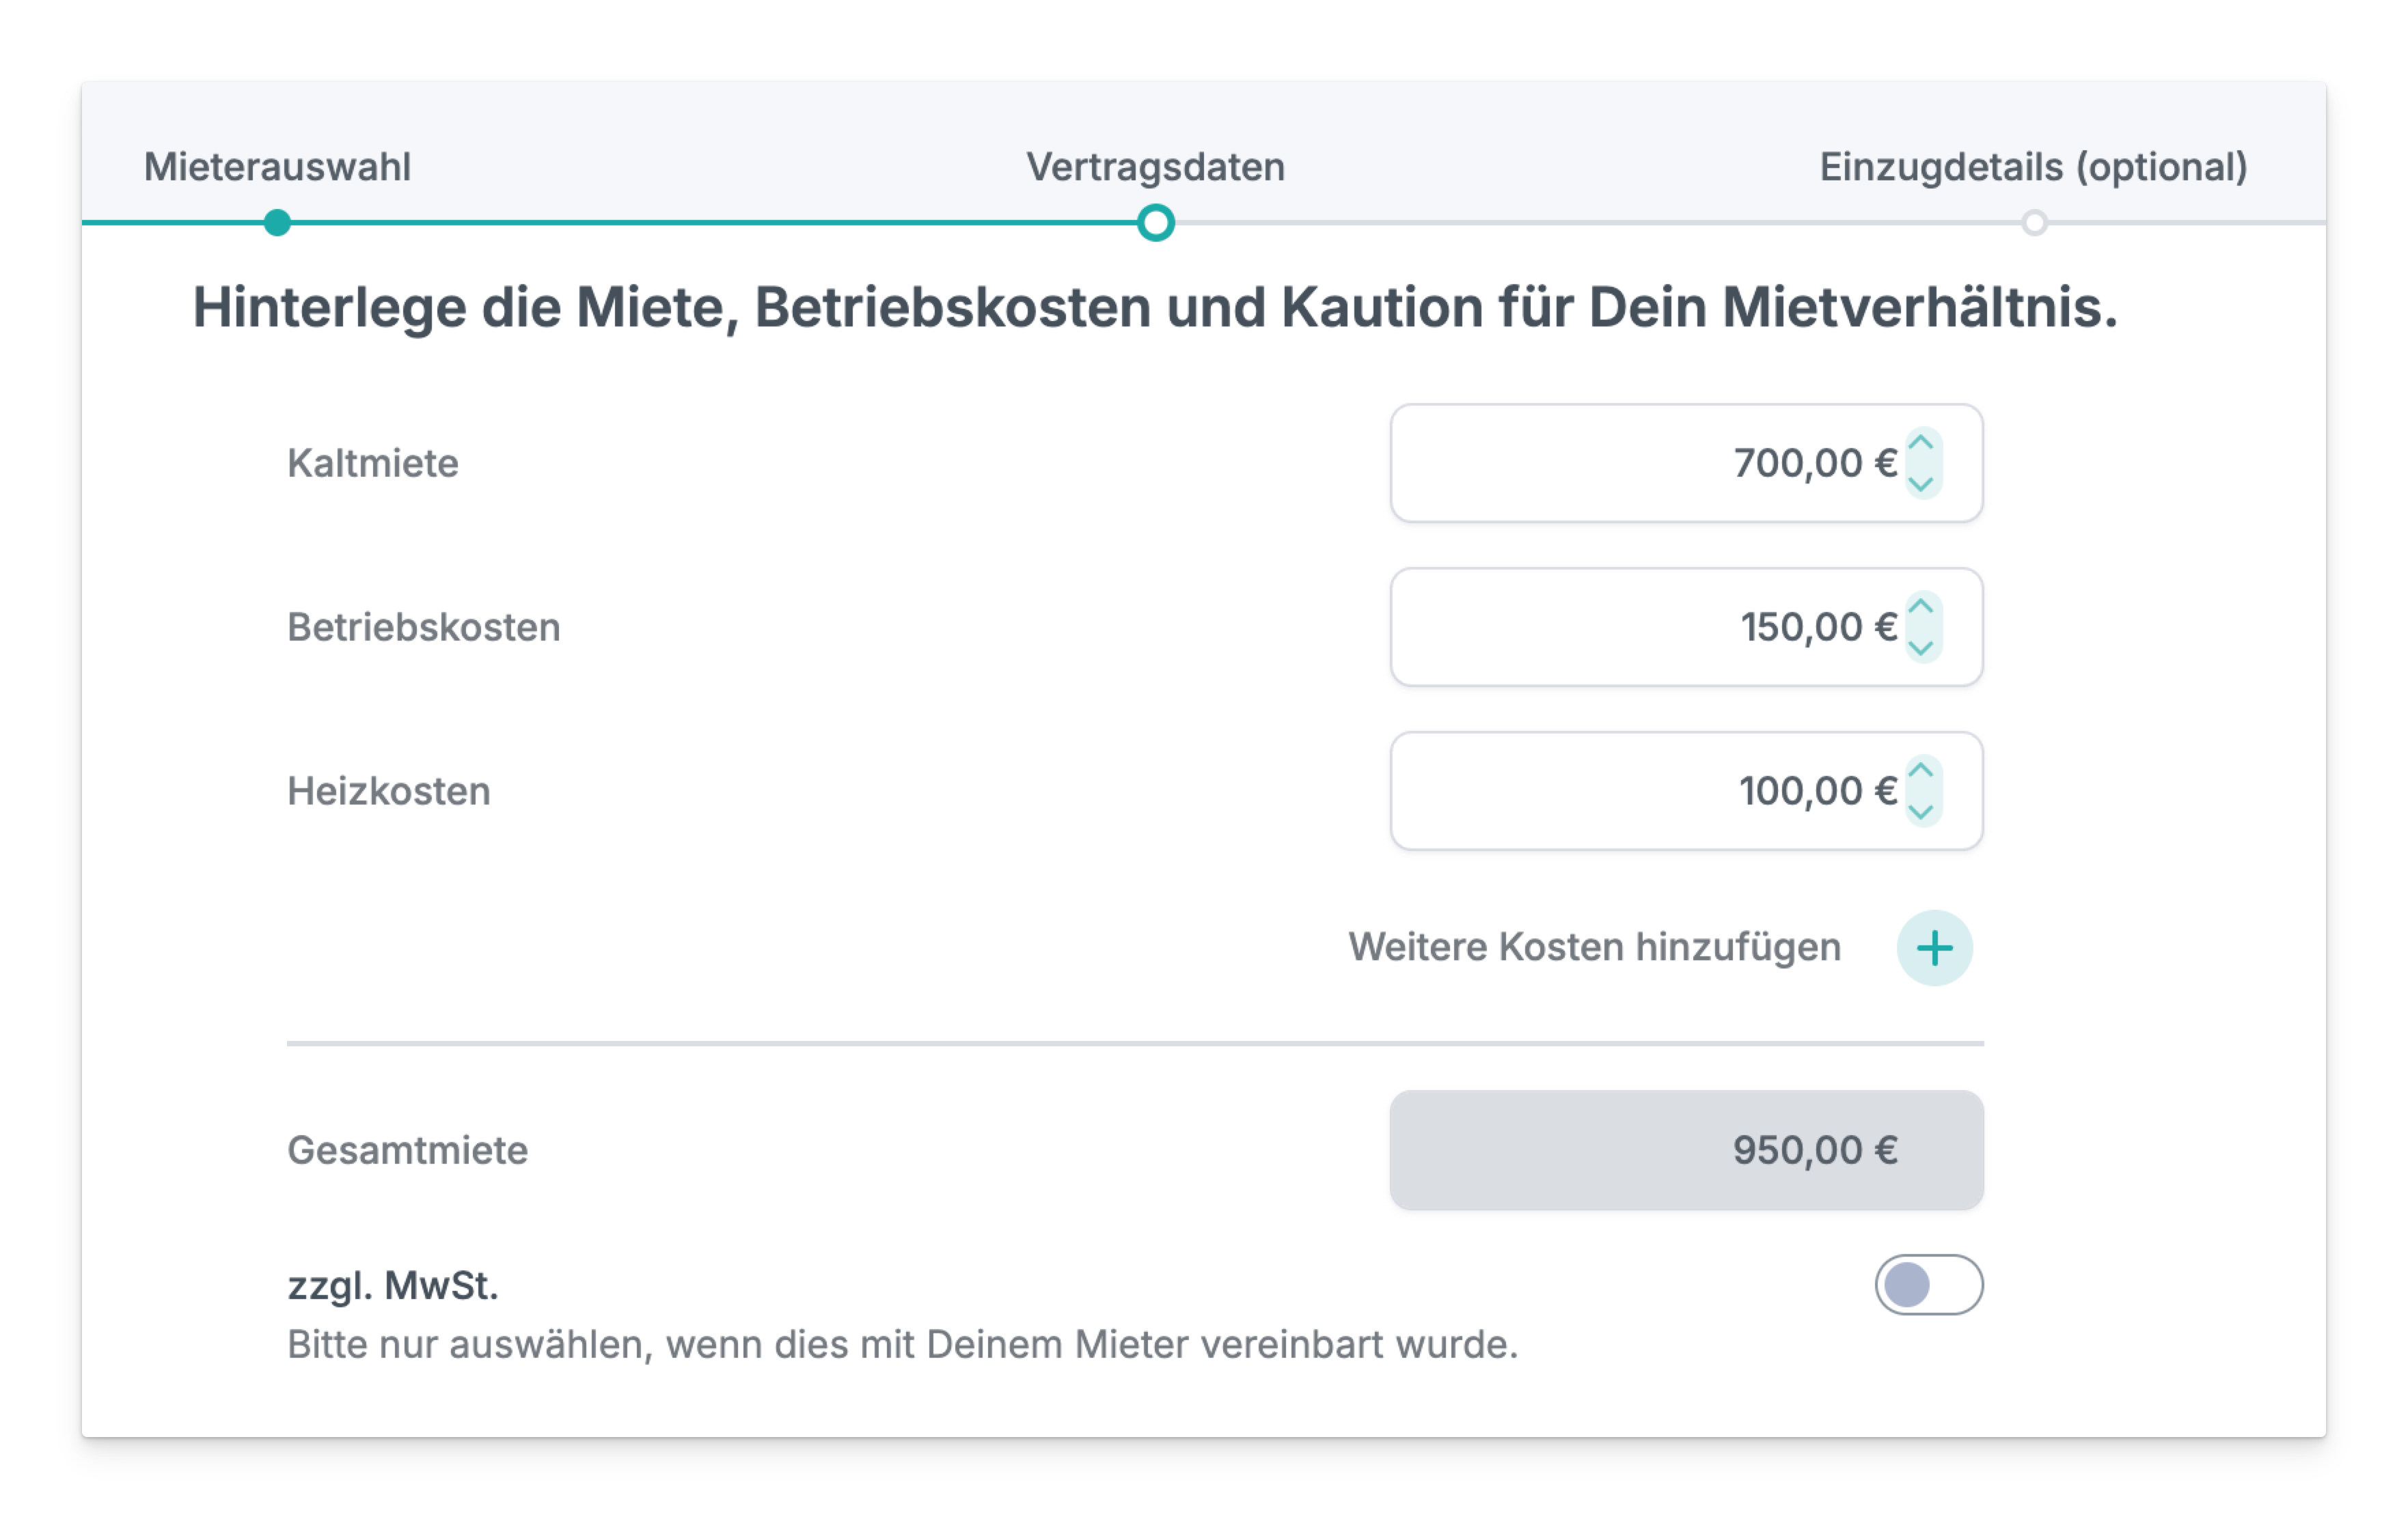2408x1519 pixels.
Task: Increase Kaltmiete with the up arrow
Action: pos(1921,443)
